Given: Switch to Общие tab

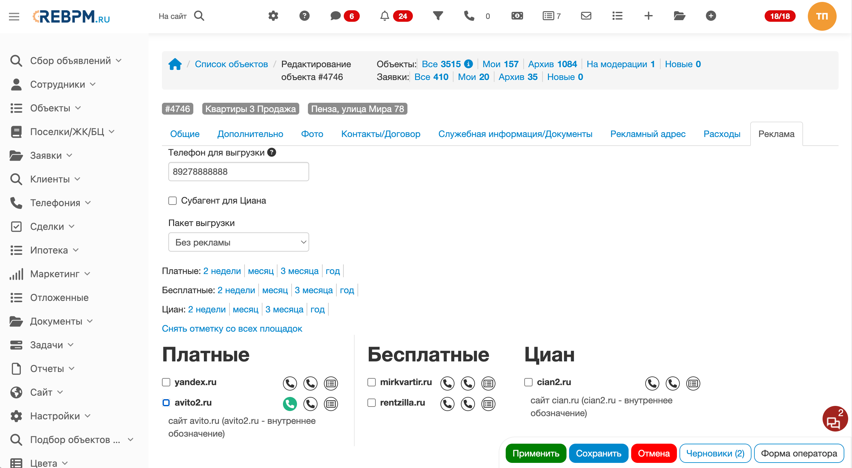Looking at the screenshot, I should click(185, 134).
